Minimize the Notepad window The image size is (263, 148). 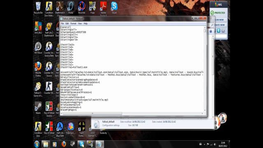(194, 18)
